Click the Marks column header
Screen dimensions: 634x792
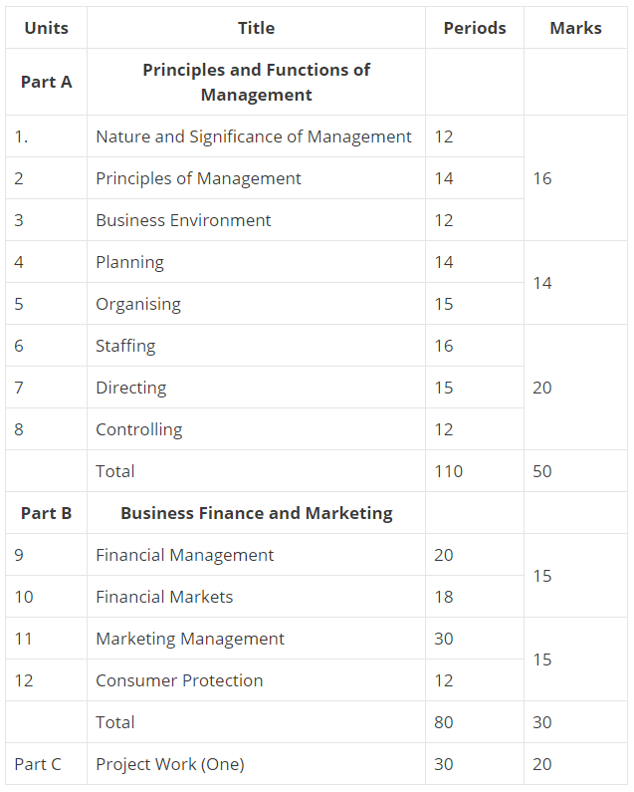(575, 28)
